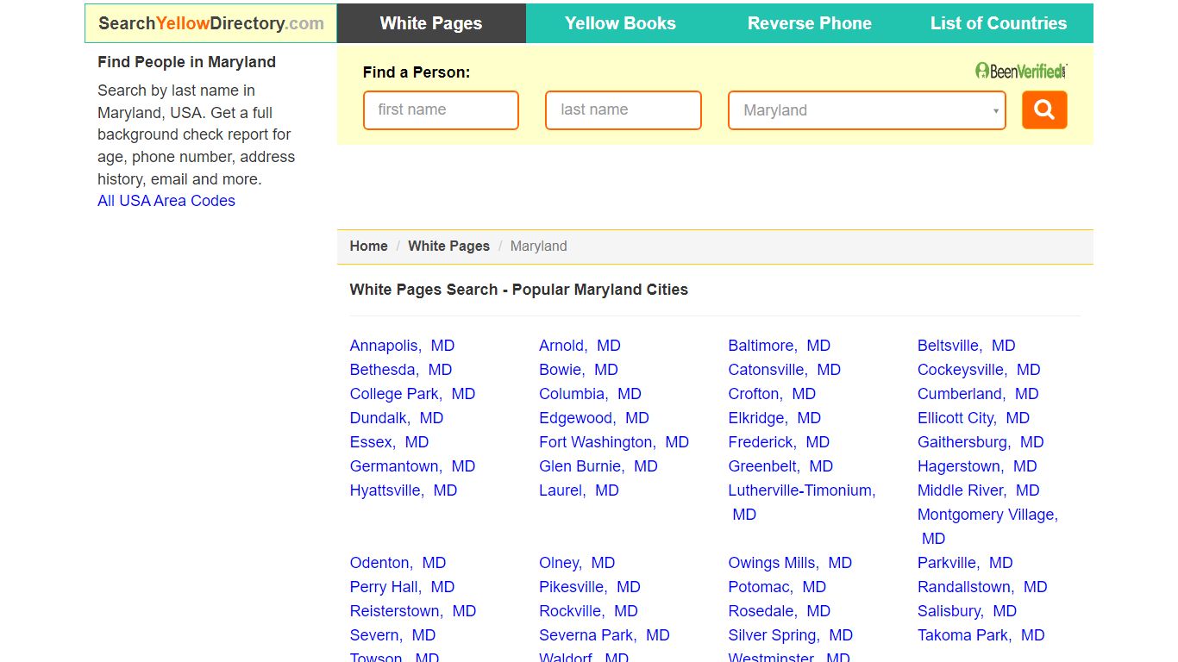This screenshot has width=1178, height=662.
Task: Open Reisterstown, MD listing
Action: coord(413,611)
